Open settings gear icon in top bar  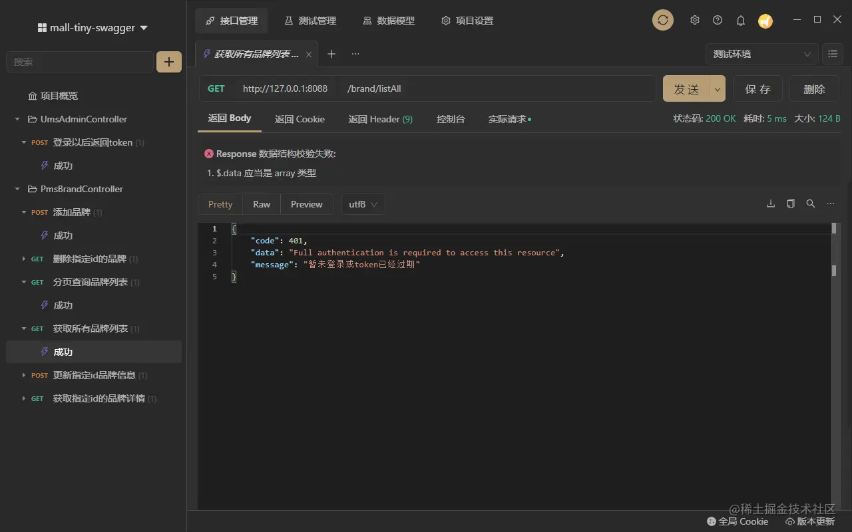pos(695,21)
